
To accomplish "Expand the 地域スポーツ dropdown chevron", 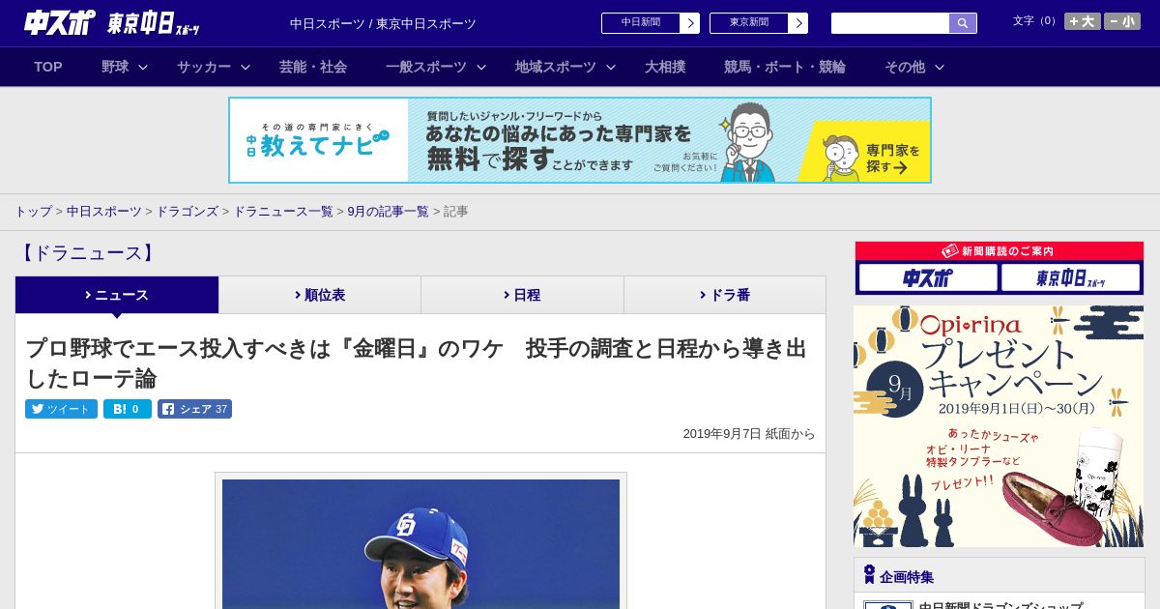I will 611,67.
